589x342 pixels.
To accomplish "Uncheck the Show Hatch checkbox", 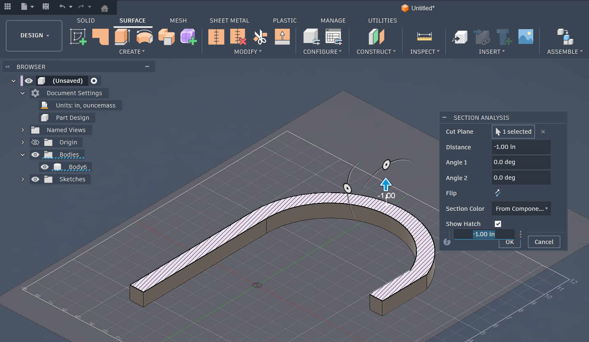I will (x=498, y=224).
